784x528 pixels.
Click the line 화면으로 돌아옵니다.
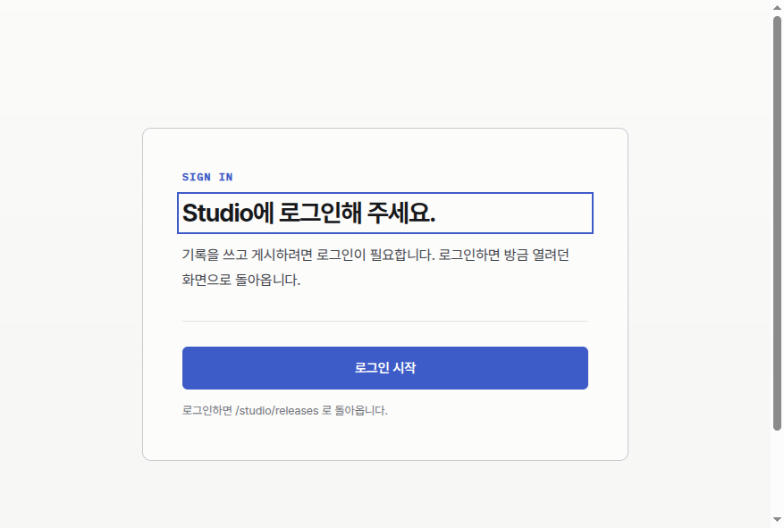(x=241, y=280)
